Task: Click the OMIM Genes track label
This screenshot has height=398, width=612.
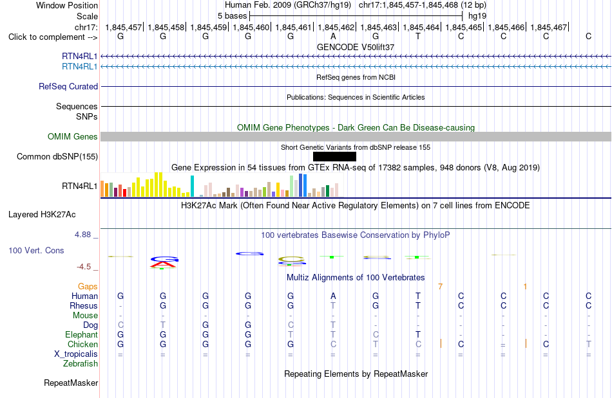Action: click(x=73, y=137)
